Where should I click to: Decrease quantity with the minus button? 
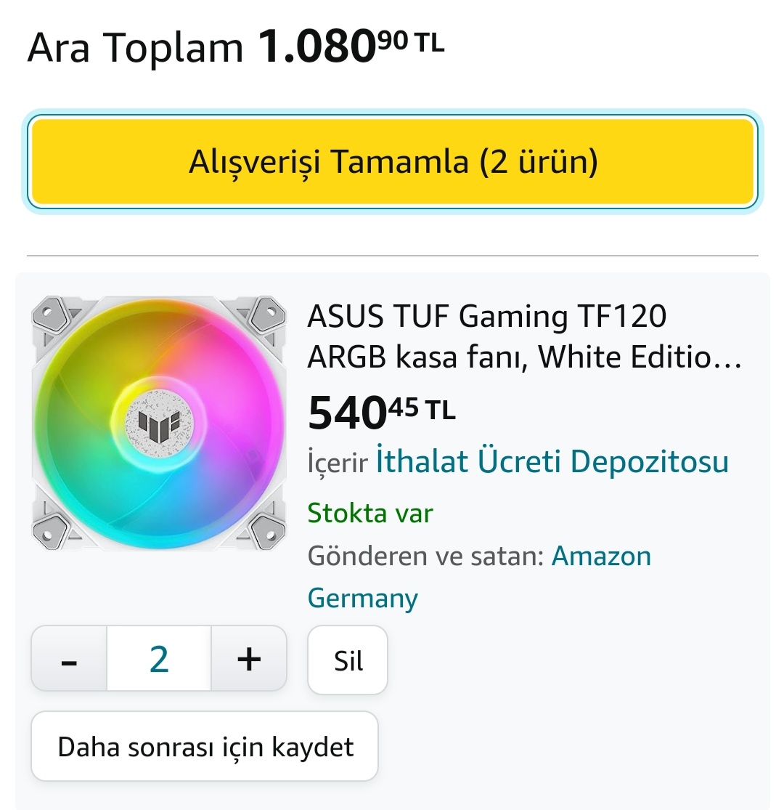(x=69, y=660)
